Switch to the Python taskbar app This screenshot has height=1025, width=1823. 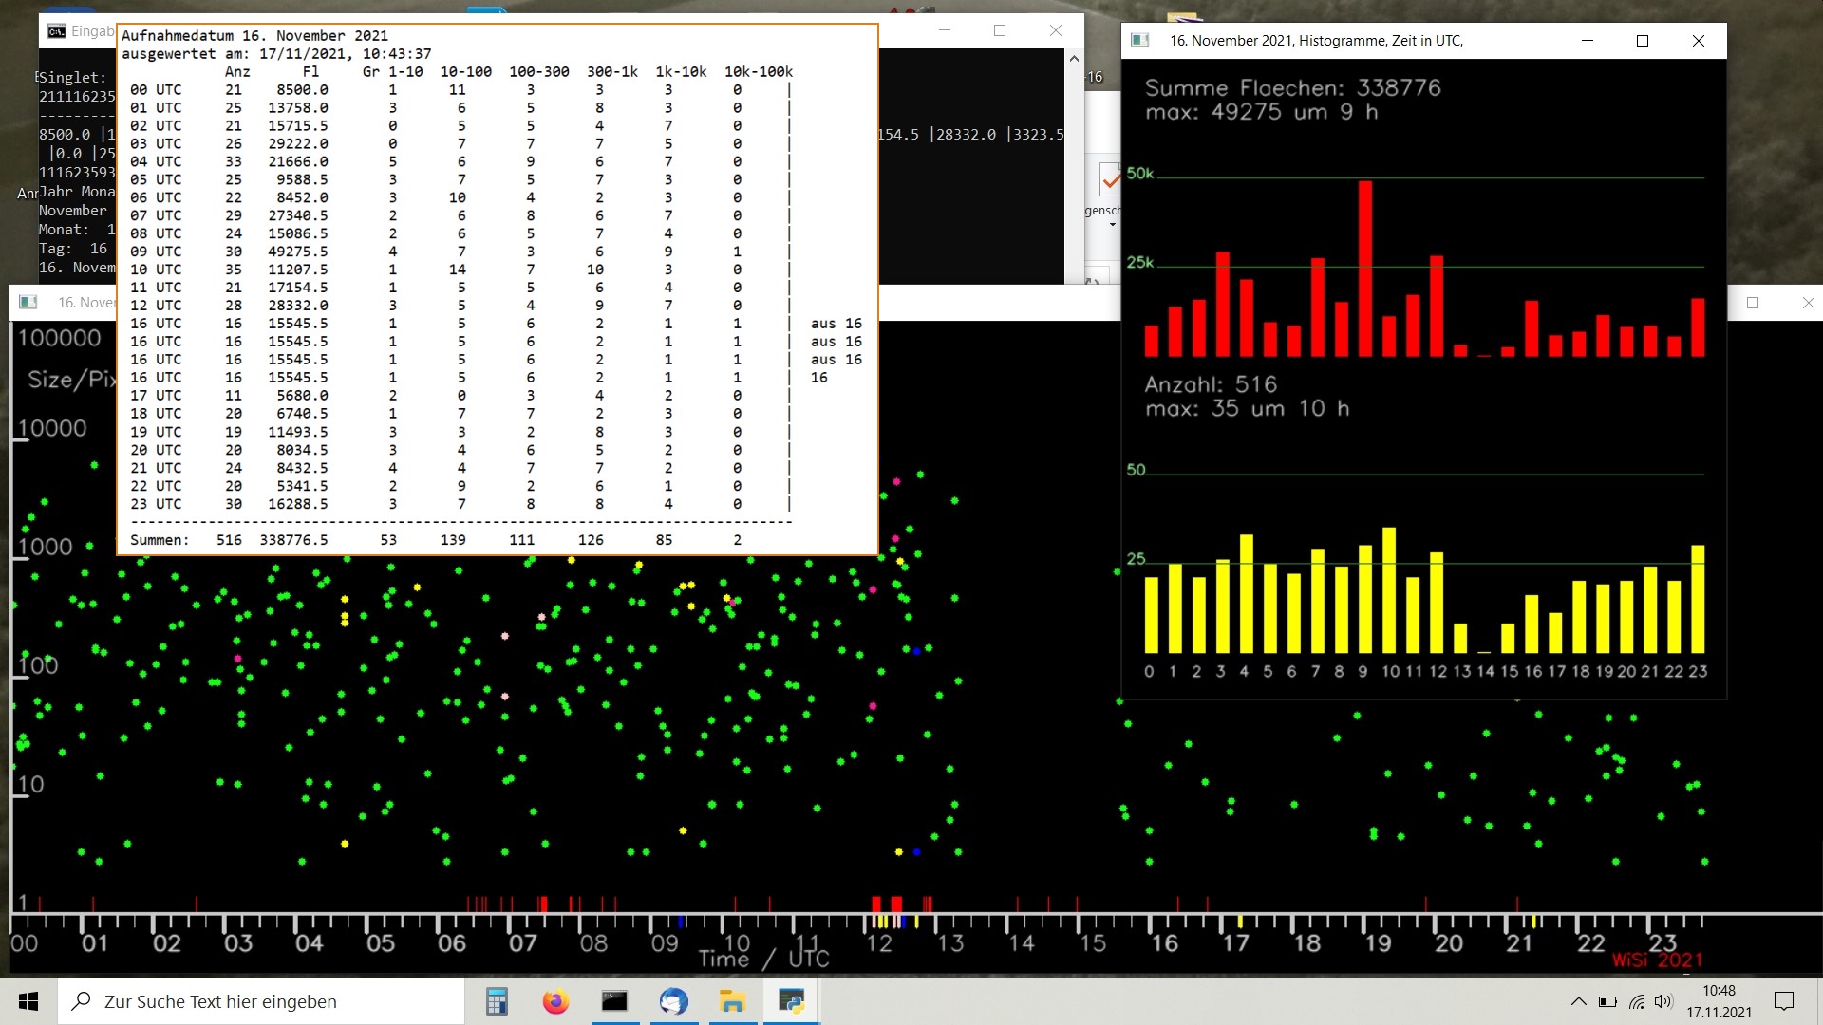click(791, 1001)
